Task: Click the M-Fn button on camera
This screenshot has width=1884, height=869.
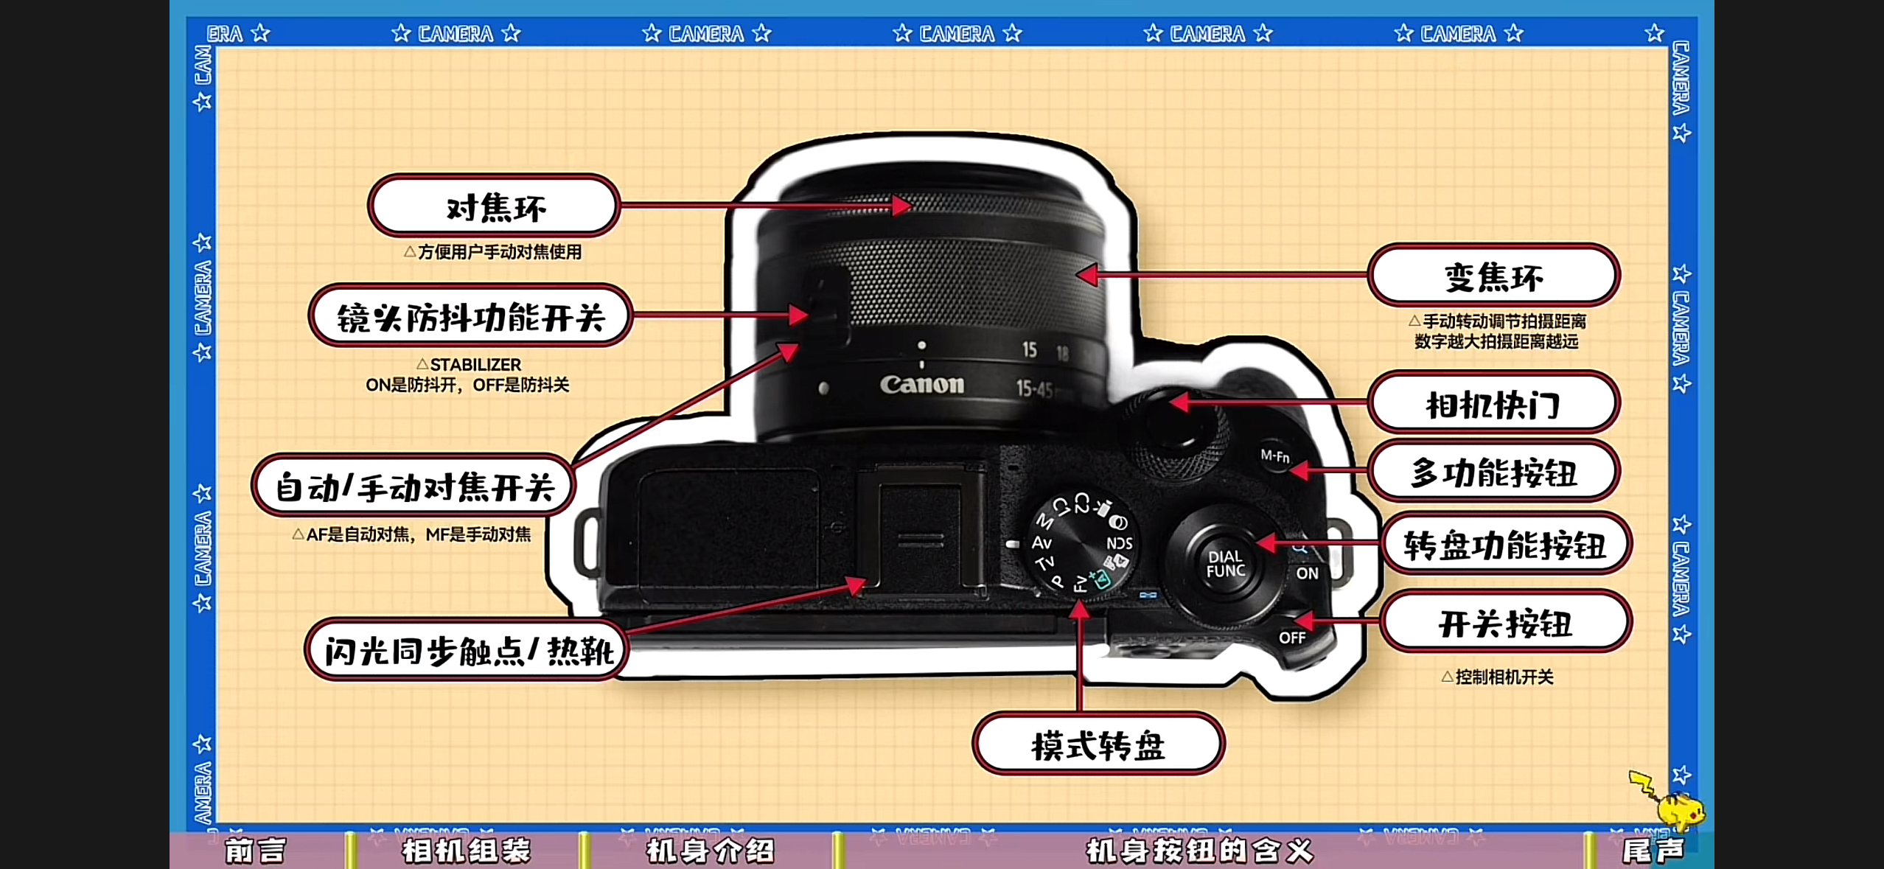Action: (x=1275, y=456)
